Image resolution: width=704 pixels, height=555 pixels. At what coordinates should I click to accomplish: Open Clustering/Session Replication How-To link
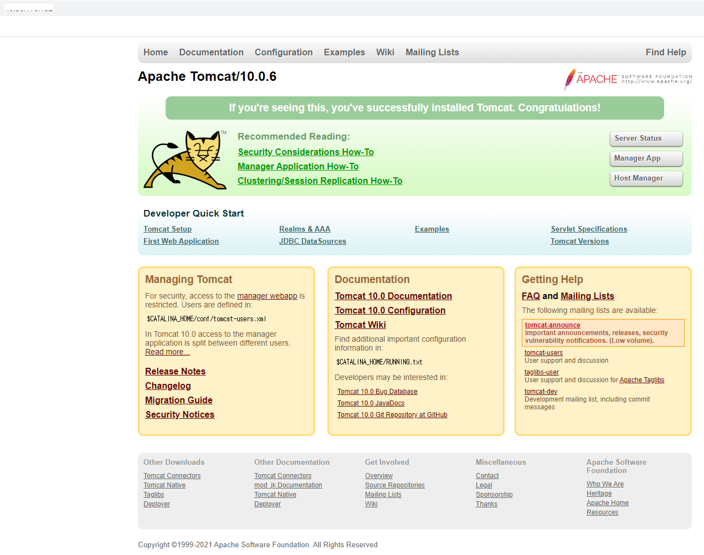tap(320, 181)
